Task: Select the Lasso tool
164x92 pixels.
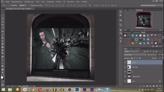Action: coord(3,19)
